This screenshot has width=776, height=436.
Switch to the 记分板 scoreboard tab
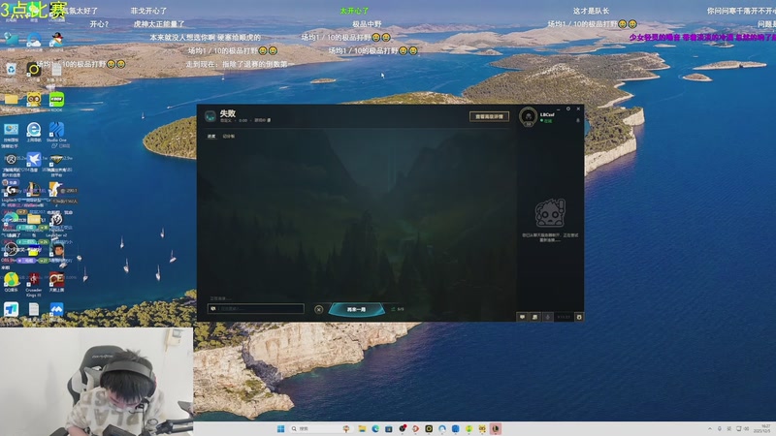click(229, 136)
